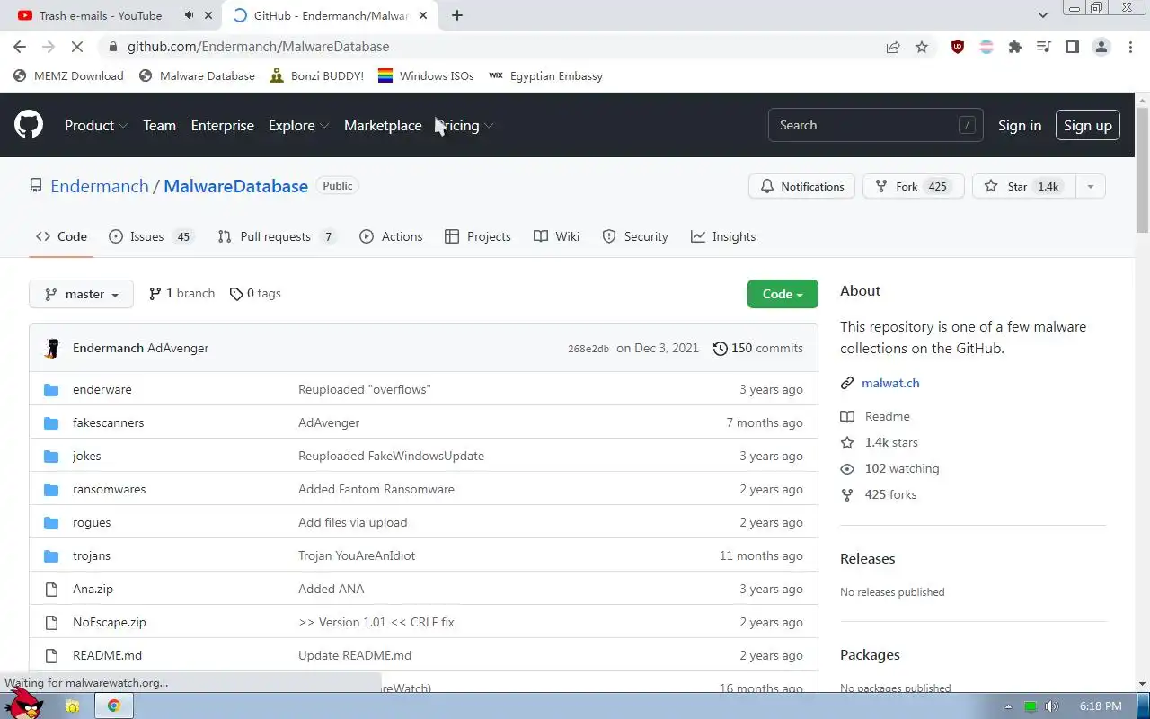The width and height of the screenshot is (1150, 719).
Task: Open the Insights tab
Action: [x=723, y=236]
